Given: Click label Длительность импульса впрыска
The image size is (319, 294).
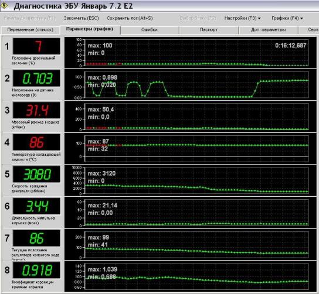Looking at the screenshot, I should pos(33,220).
